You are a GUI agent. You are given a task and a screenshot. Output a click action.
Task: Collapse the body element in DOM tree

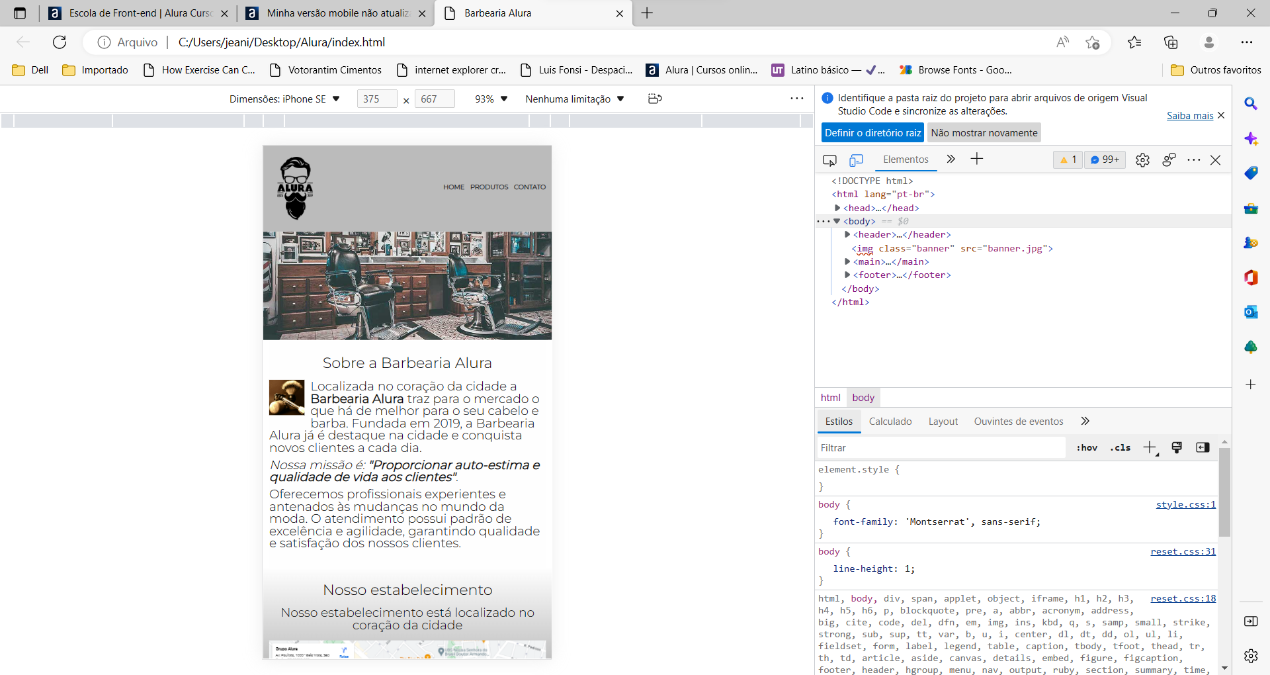[x=837, y=221]
